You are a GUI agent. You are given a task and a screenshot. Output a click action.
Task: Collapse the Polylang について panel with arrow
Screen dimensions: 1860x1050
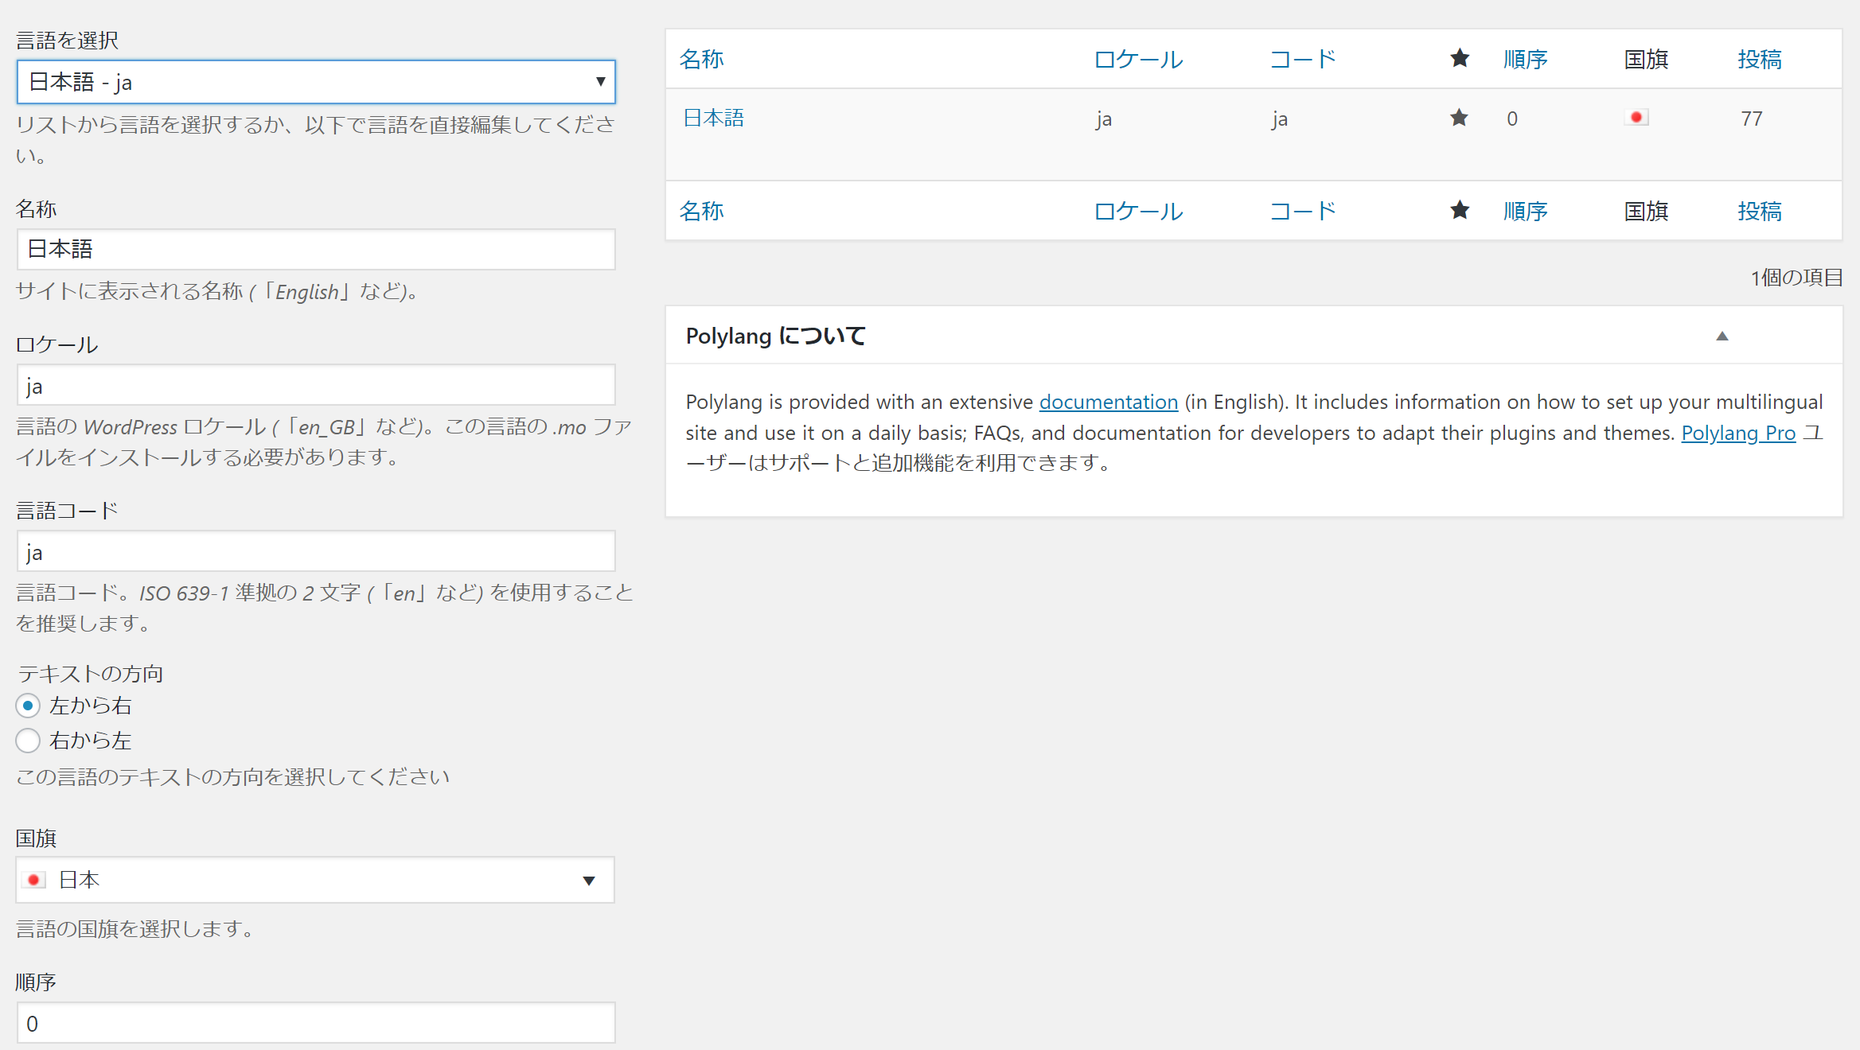tap(1722, 336)
